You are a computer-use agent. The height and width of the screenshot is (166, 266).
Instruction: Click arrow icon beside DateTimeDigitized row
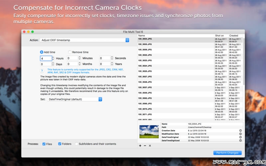pos(240,140)
